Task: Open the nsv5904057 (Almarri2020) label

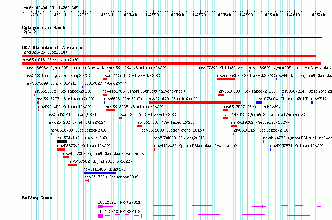Action: click(65, 107)
